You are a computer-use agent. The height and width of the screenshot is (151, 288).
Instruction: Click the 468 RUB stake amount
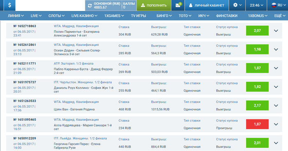point(125,109)
